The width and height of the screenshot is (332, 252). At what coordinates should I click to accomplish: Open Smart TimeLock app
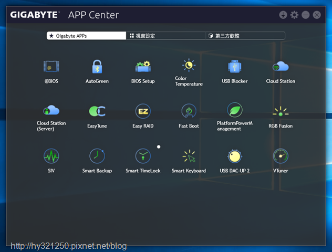click(x=143, y=156)
